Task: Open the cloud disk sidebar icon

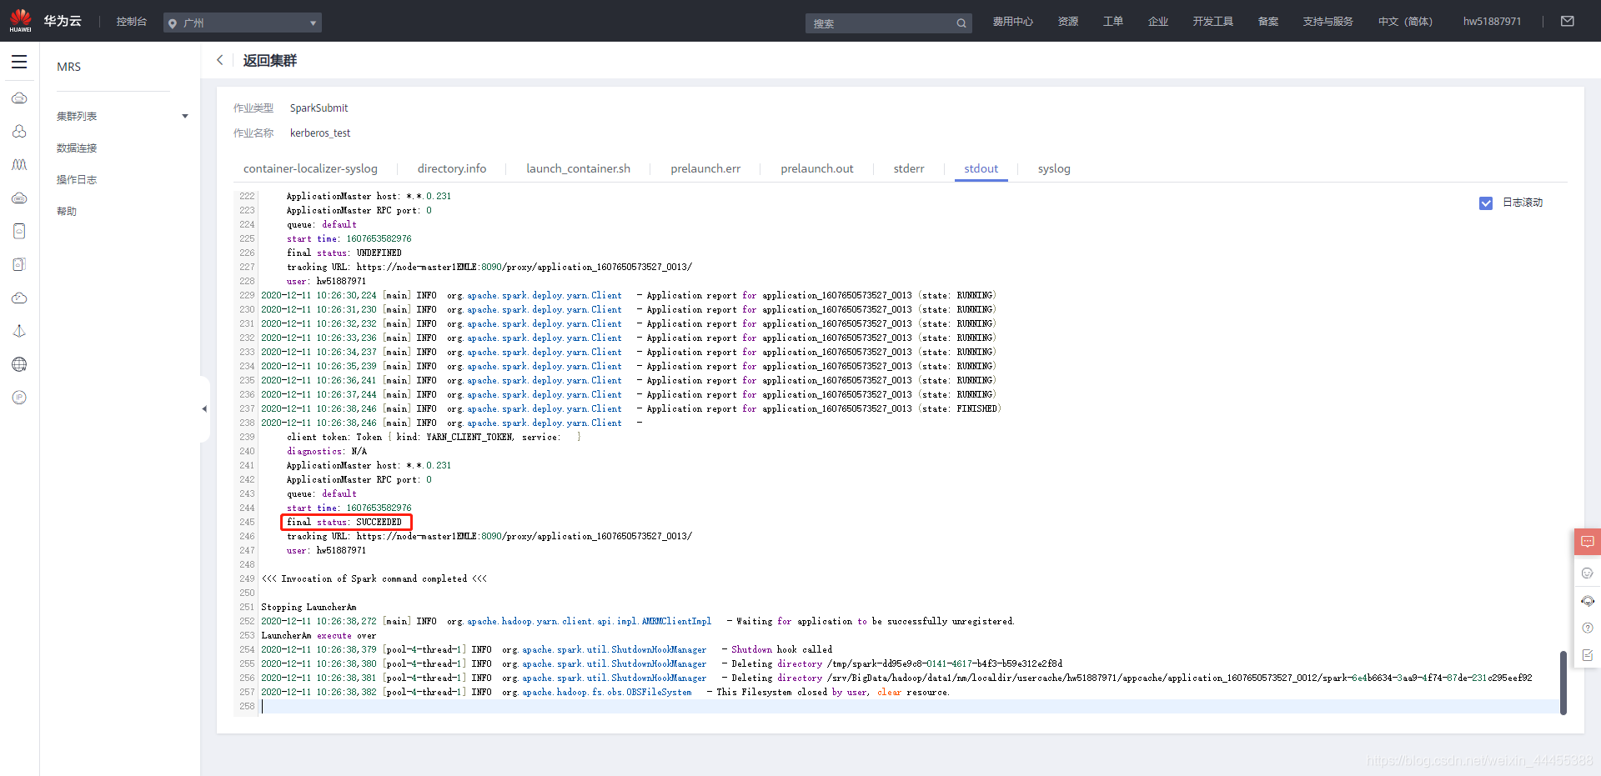Action: click(19, 198)
